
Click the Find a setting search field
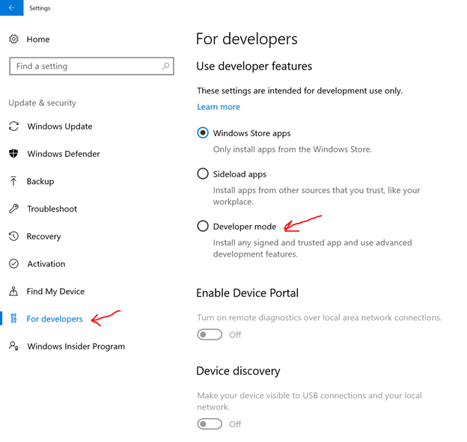coord(91,66)
